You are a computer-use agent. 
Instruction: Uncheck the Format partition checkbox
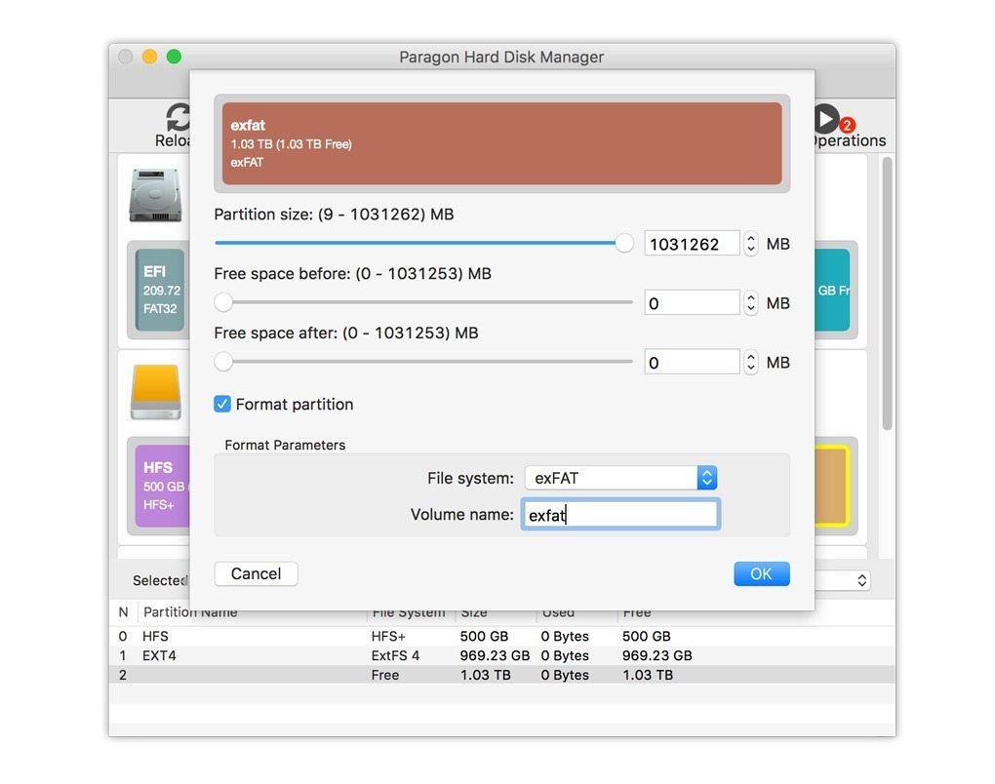222,404
